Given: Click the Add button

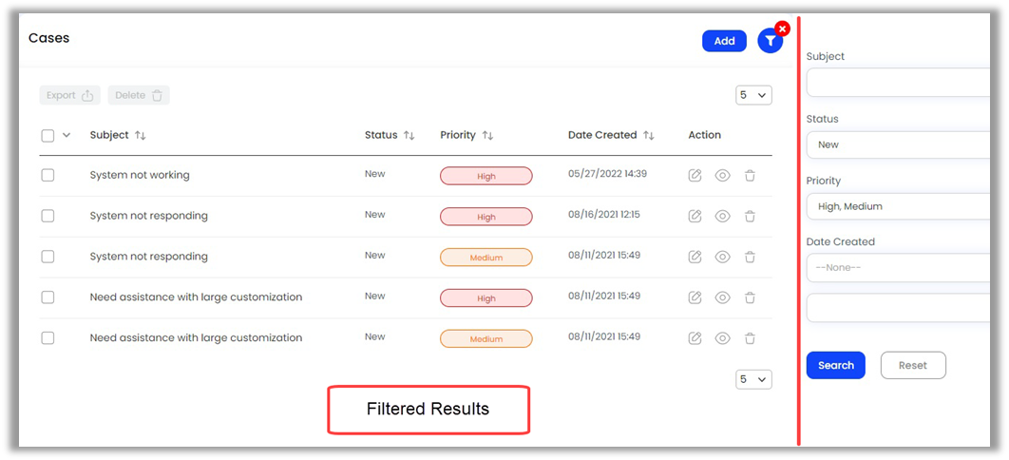Looking at the screenshot, I should 724,41.
